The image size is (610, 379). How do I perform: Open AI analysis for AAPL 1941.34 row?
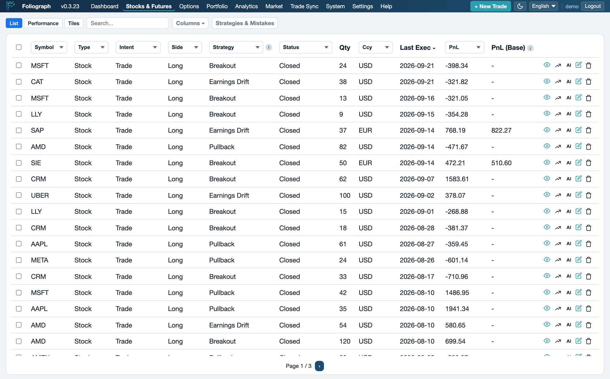point(569,309)
